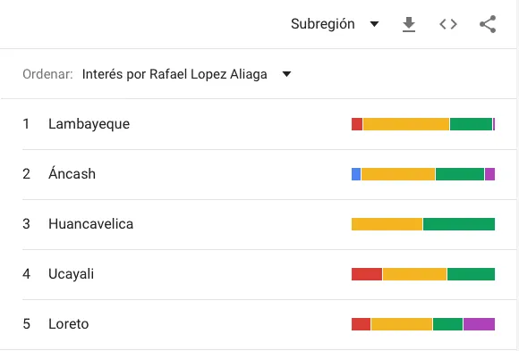Click the red segment in Ucayali's bar
This screenshot has width=519, height=351.
pyautogui.click(x=367, y=274)
